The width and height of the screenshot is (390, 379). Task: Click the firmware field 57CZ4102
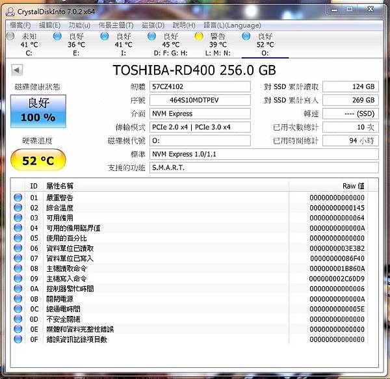[x=200, y=86]
